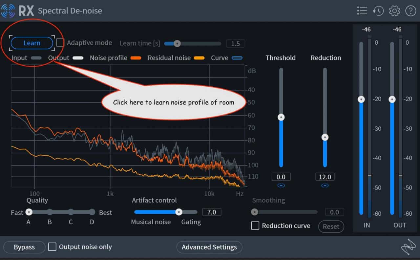This screenshot has height=260, width=420.
Task: Select Quality option A
Action: (29, 212)
